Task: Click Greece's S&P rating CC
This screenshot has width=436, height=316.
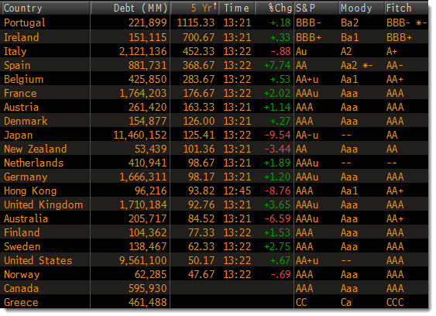Action: coord(301,302)
